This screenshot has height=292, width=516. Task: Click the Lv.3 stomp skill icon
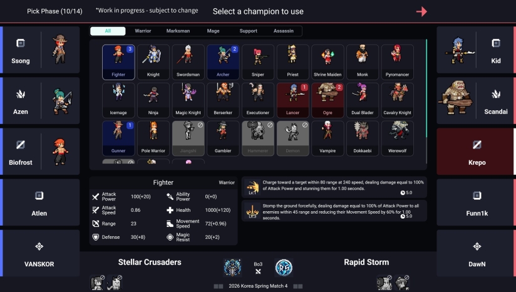pos(252,211)
